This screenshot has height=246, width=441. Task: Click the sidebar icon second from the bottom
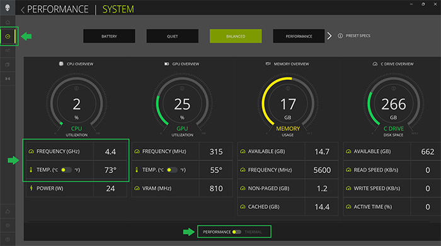click(8, 225)
